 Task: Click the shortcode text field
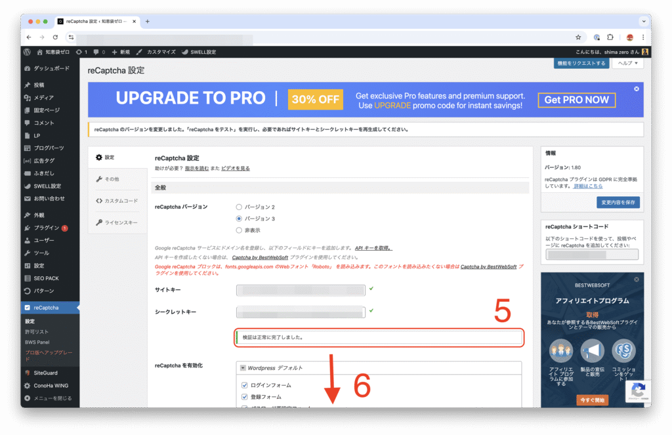(x=592, y=255)
